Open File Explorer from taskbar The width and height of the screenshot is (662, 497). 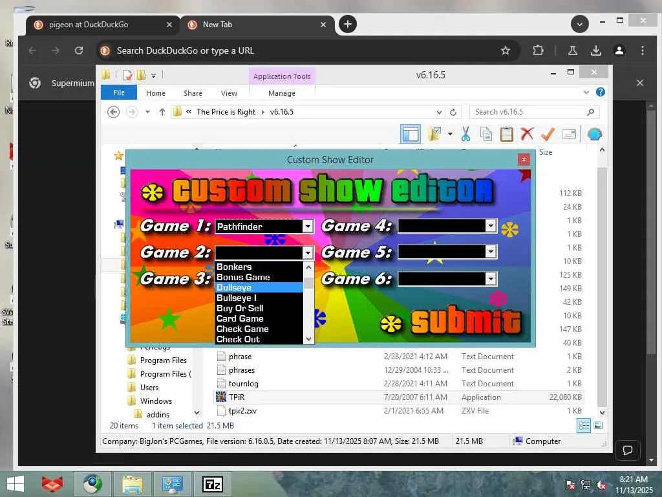coord(132,484)
